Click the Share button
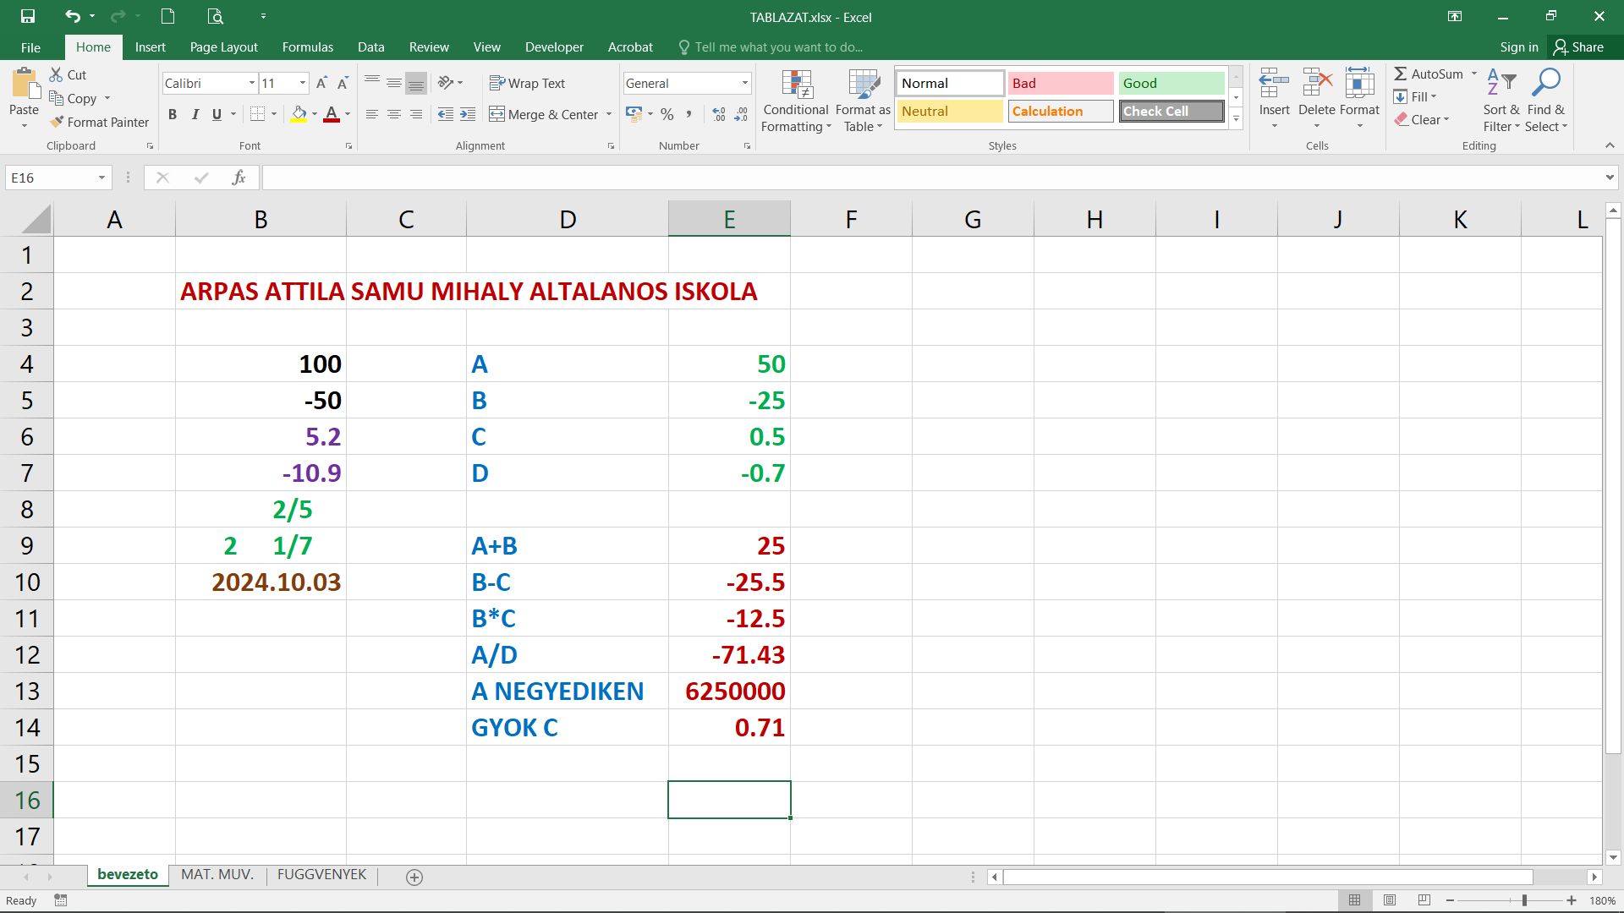Image resolution: width=1624 pixels, height=913 pixels. click(x=1578, y=47)
